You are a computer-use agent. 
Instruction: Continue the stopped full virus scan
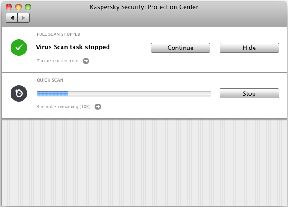coord(180,48)
